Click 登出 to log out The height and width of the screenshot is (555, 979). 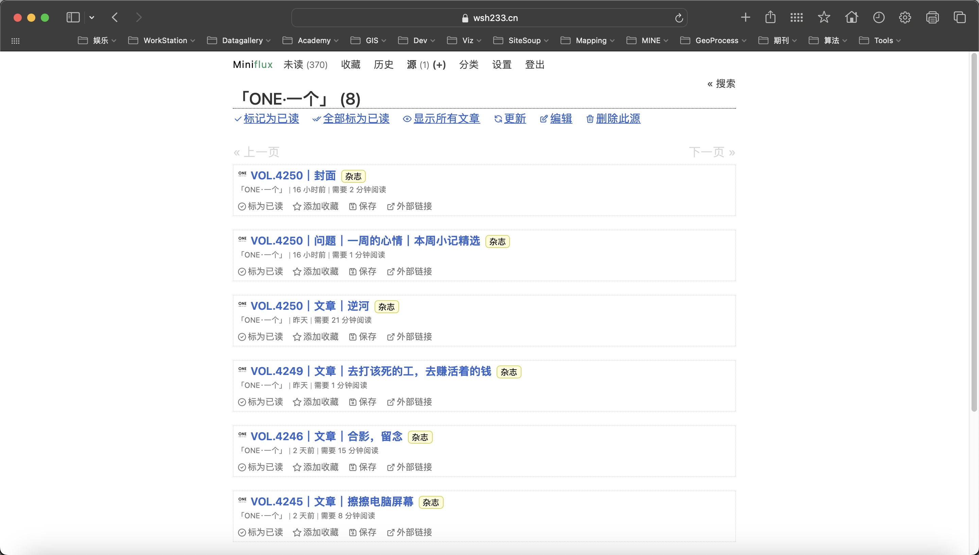(x=535, y=65)
